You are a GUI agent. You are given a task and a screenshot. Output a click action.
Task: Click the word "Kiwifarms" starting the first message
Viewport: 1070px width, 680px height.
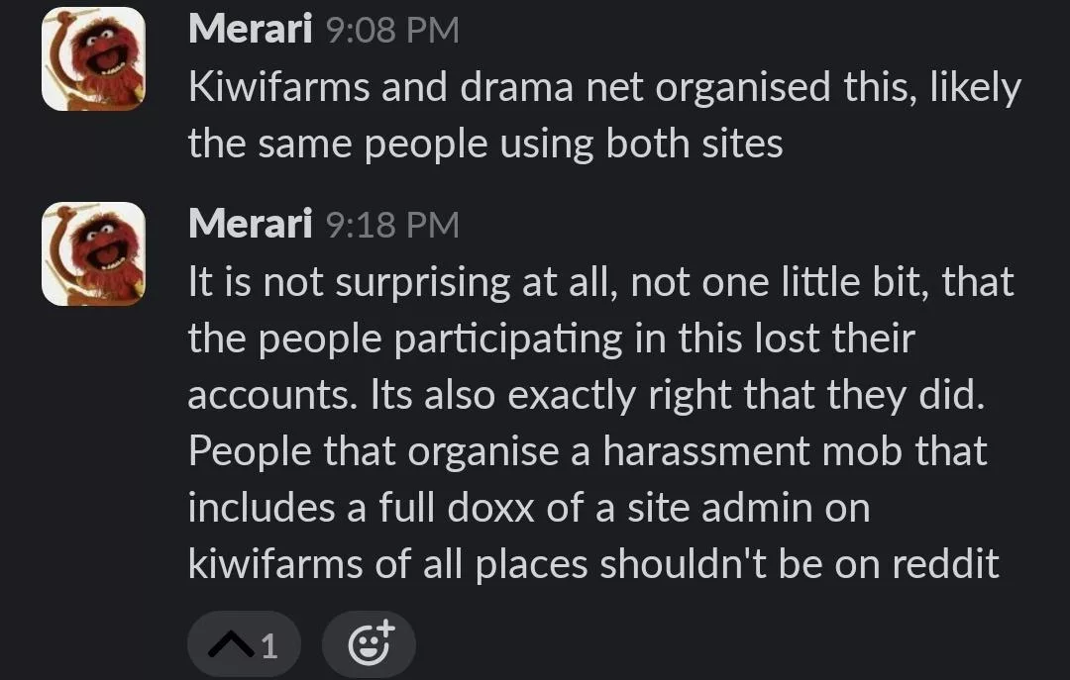coord(279,87)
